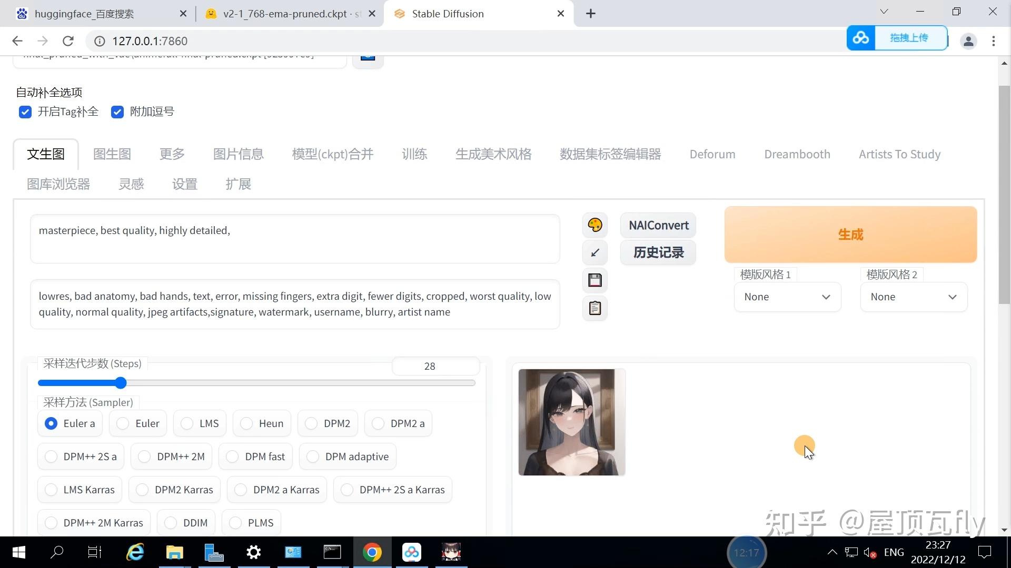Click the positive prompt text box
Image resolution: width=1011 pixels, height=568 pixels.
click(x=295, y=239)
